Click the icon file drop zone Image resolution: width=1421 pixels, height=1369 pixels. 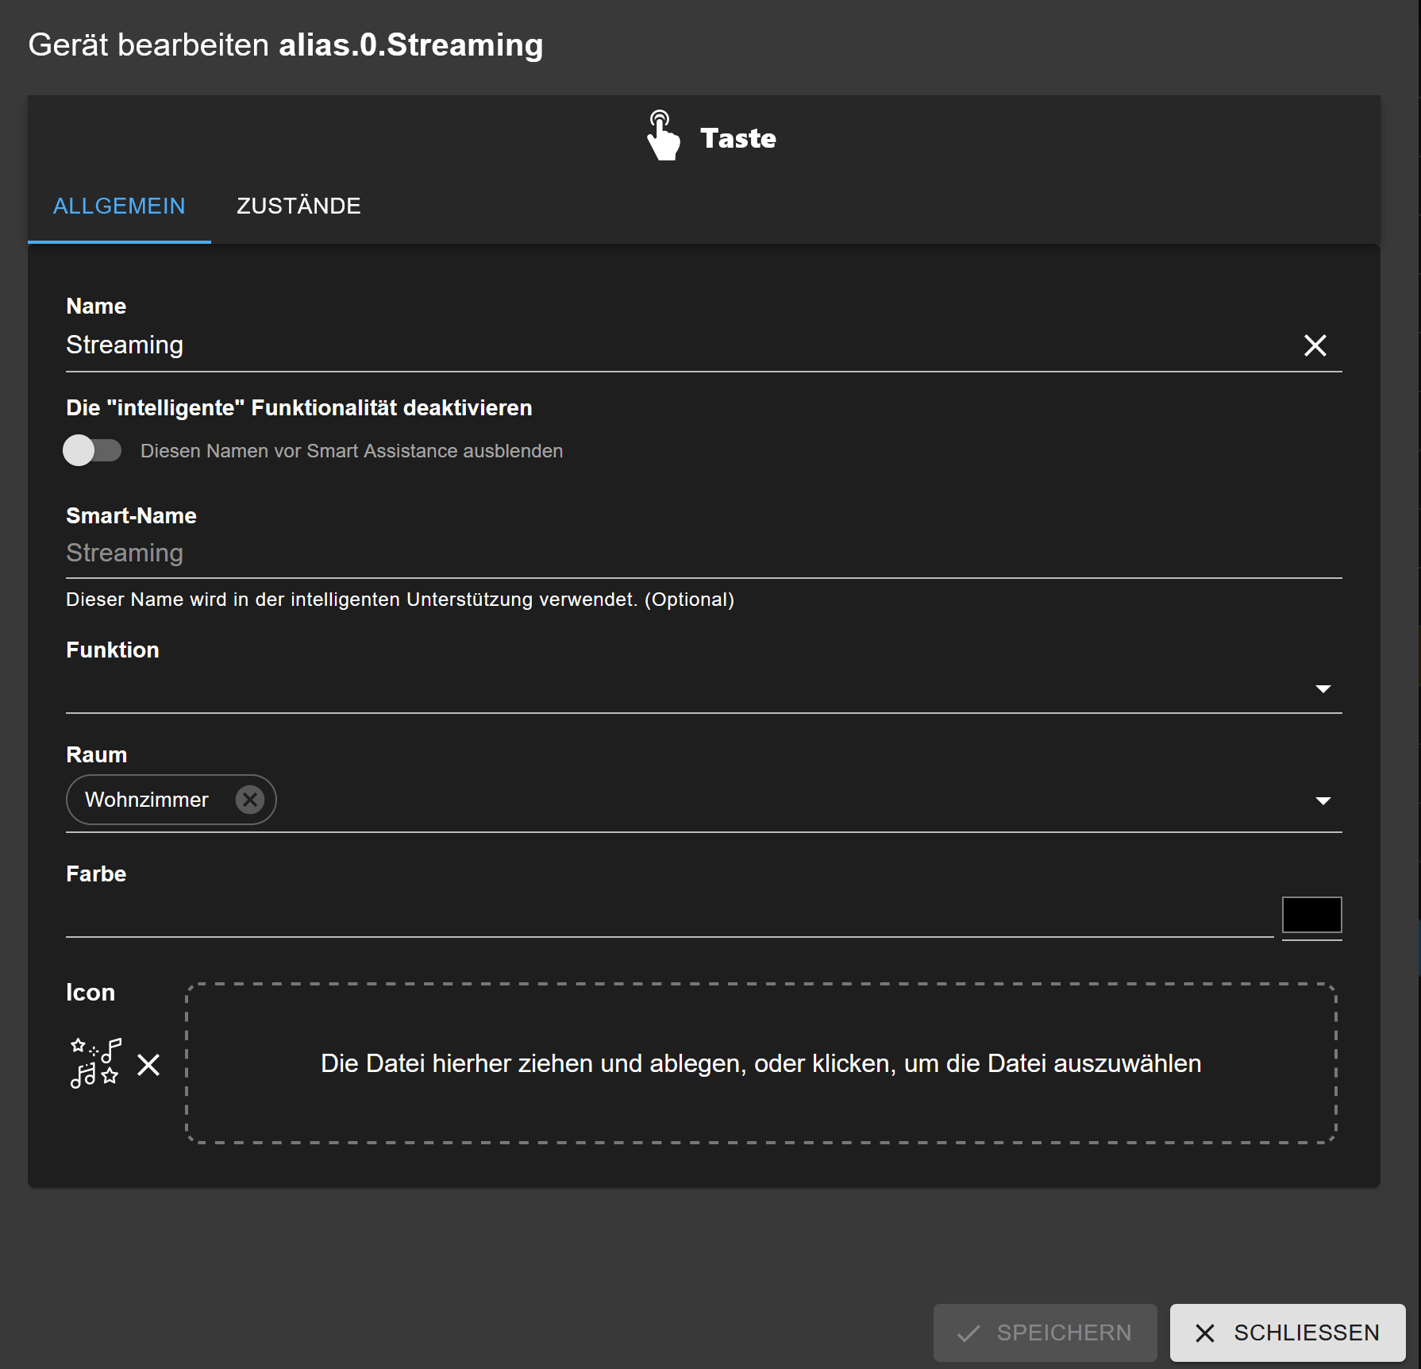pos(761,1063)
